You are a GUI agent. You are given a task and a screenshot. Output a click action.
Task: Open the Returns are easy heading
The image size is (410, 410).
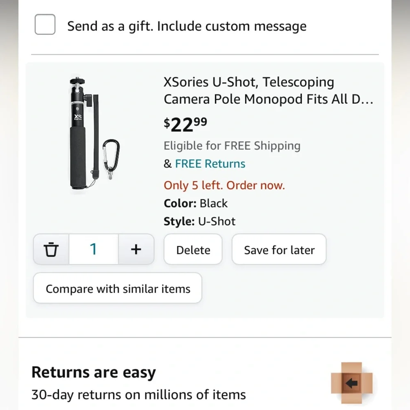point(93,372)
